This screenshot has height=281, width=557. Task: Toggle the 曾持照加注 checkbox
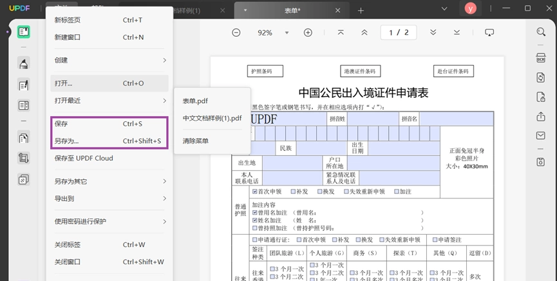click(x=255, y=228)
